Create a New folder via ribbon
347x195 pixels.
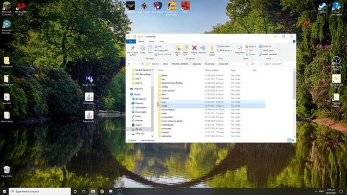pyautogui.click(x=212, y=50)
